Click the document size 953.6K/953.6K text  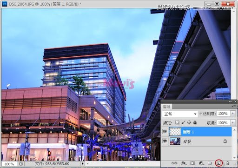(52, 164)
